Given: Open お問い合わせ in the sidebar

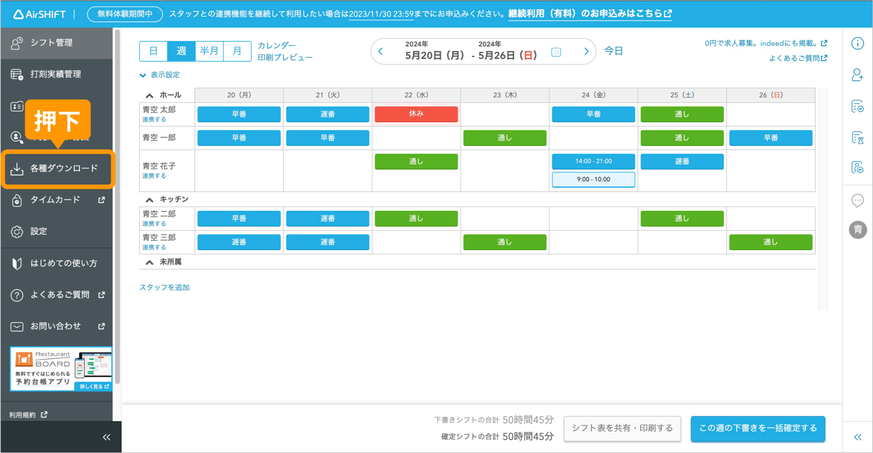Looking at the screenshot, I should pyautogui.click(x=57, y=326).
